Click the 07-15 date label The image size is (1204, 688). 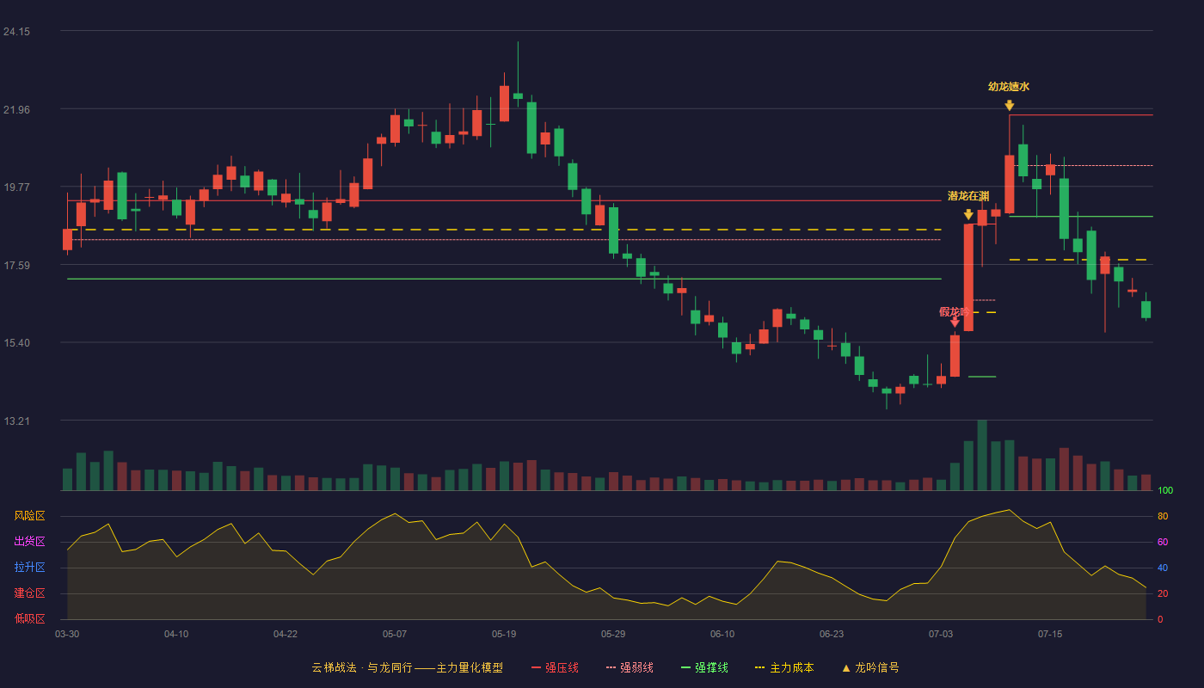coord(1050,634)
